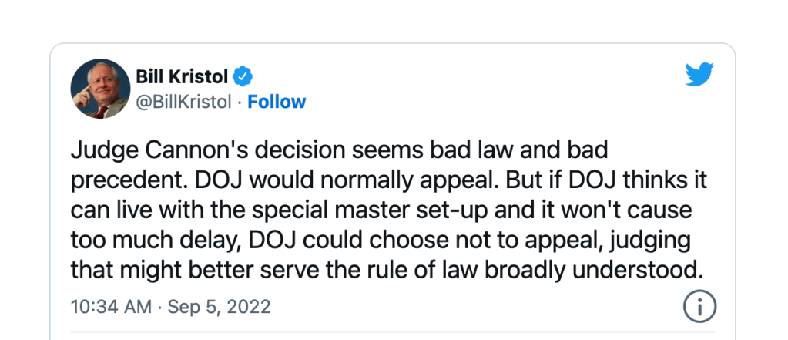Follow Bill Kristol
The height and width of the screenshot is (340, 788).
276,102
